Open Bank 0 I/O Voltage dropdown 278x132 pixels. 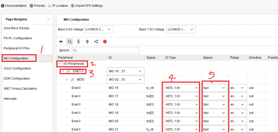pyautogui.click(x=99, y=29)
